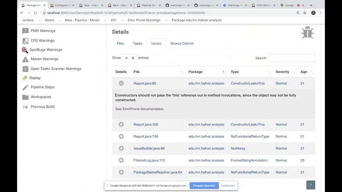
Task: Click pagination page 1 button
Action: tap(311, 185)
